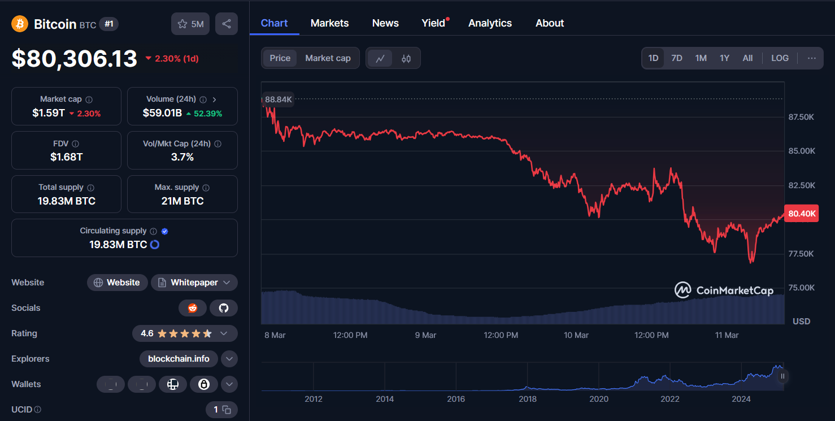Click the #1 rank badge

coord(109,24)
